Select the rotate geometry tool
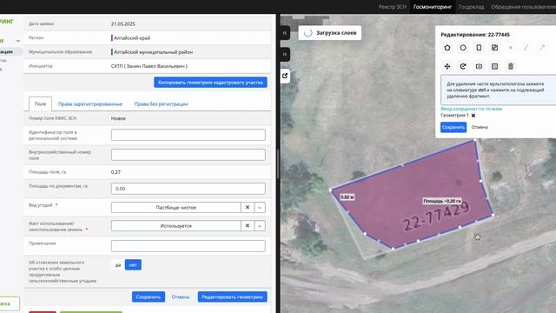The width and height of the screenshot is (556, 313). point(463,66)
